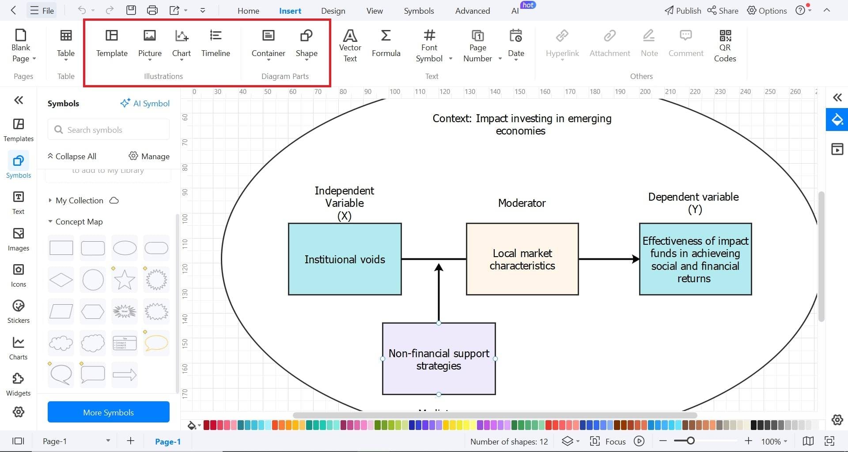This screenshot has height=452, width=848.
Task: Open the fill style panel on right
Action: click(x=837, y=120)
